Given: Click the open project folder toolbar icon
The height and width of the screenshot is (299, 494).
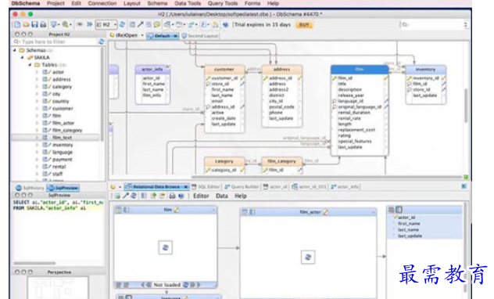Looking at the screenshot, I should point(26,24).
